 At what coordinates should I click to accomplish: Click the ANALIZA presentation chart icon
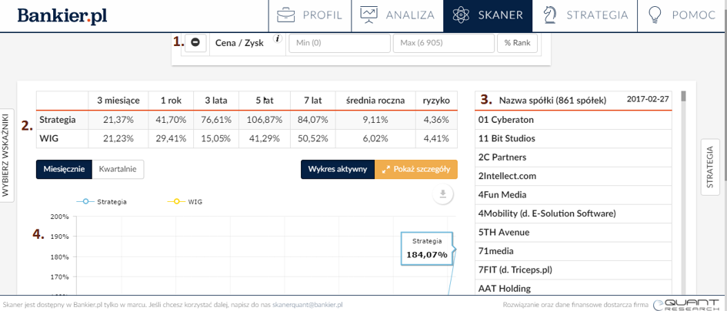[x=369, y=15]
